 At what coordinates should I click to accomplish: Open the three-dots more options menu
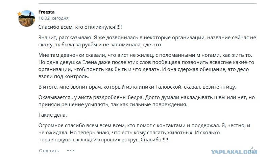click(x=71, y=151)
